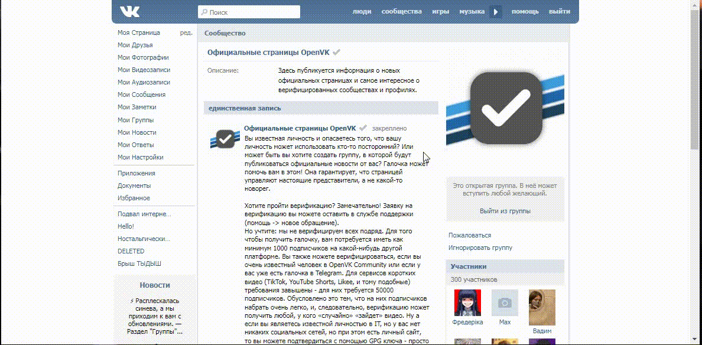Viewport: 702px width, 345px height.
Task: Click the community title Официальные страницы OpenVK
Action: click(268, 53)
